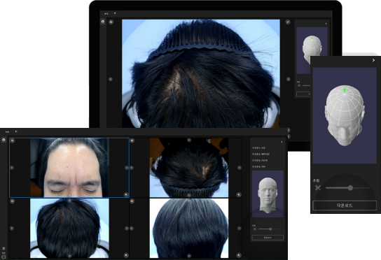Select the back-of-head photo in the four-photo window
Image resolution: width=381 pixels, height=260 pixels.
[189, 229]
